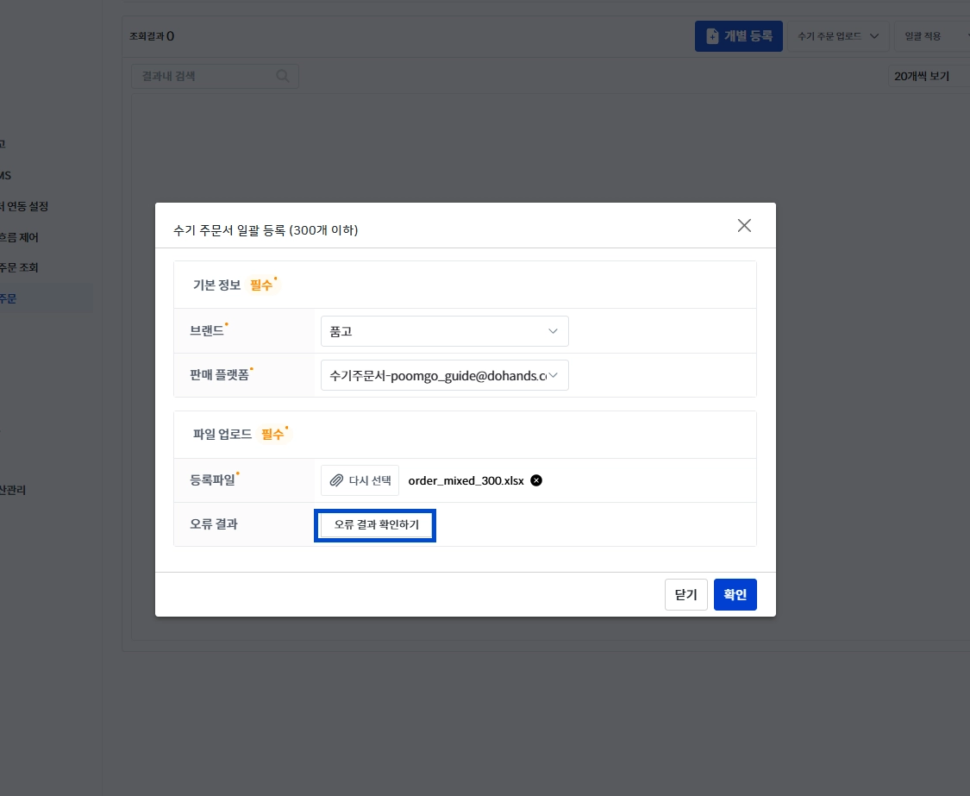
Task: Click the paperclip icon on 다시 선택
Action: pyautogui.click(x=336, y=480)
